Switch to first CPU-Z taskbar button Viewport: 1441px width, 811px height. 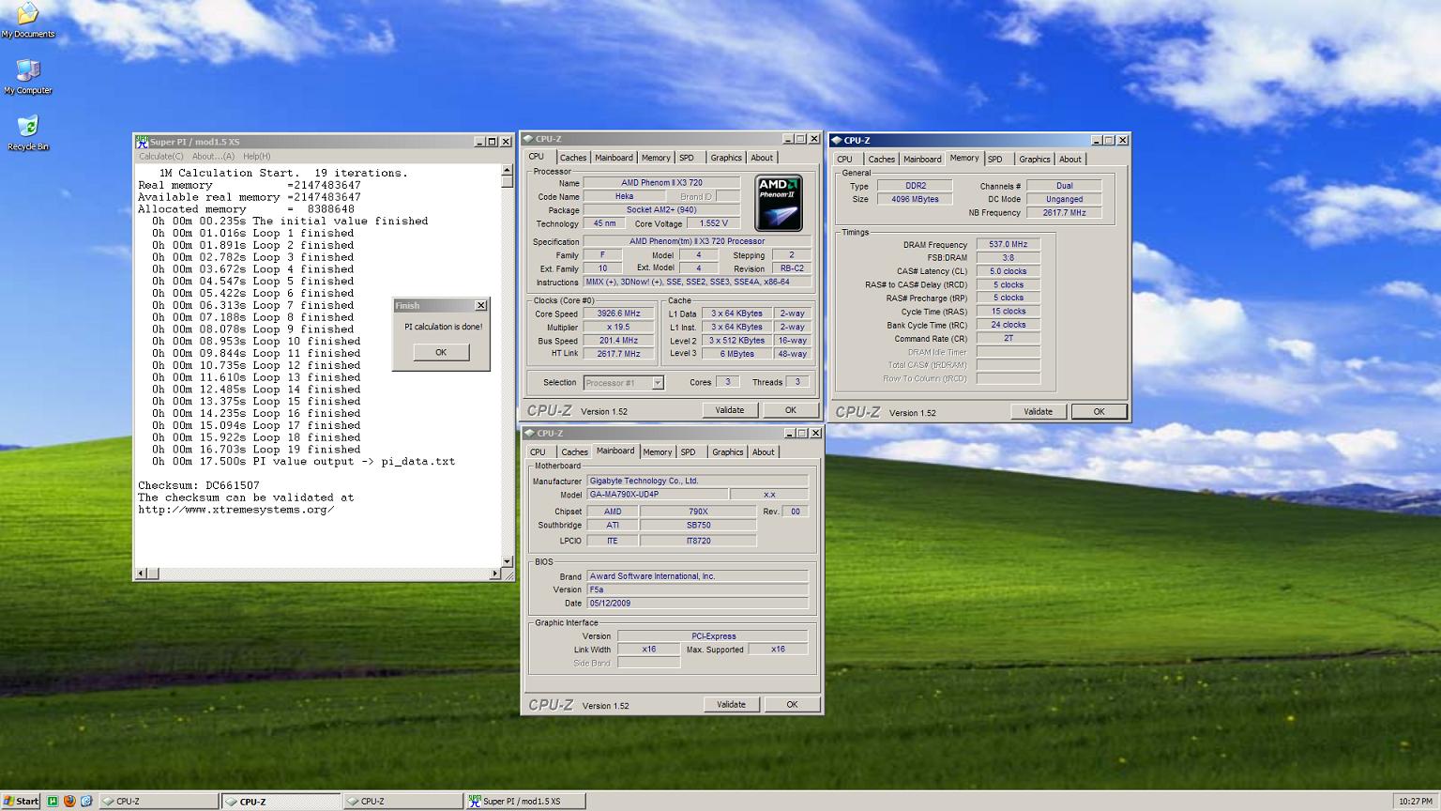159,801
